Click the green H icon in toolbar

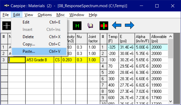77,26
